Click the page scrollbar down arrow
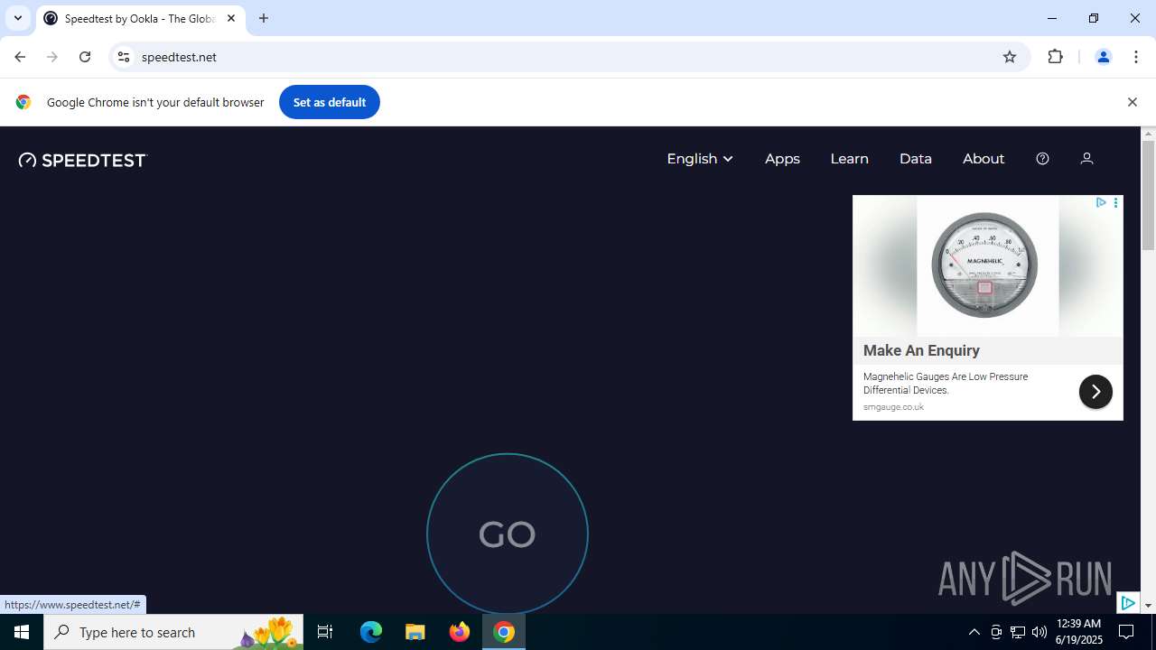Screen dimensions: 1156x650 [x=1148, y=606]
